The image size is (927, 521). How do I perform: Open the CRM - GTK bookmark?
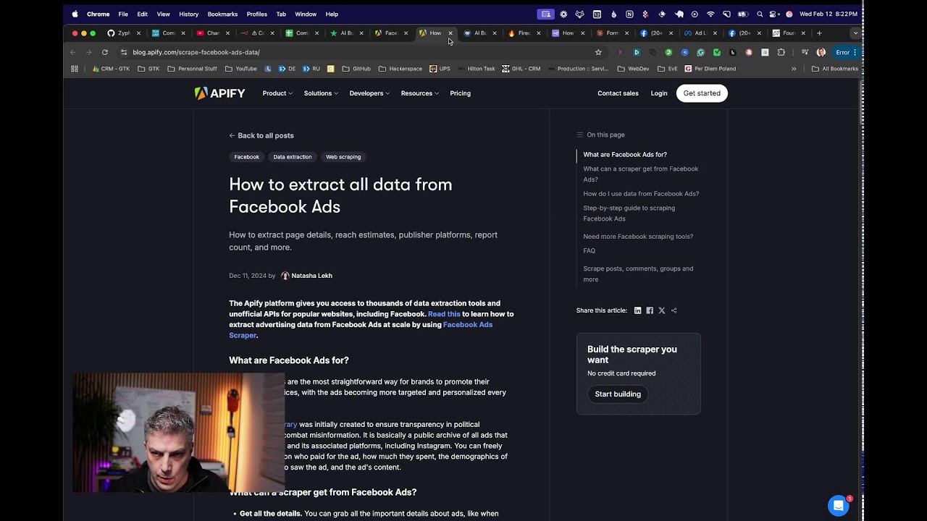pyautogui.click(x=110, y=69)
